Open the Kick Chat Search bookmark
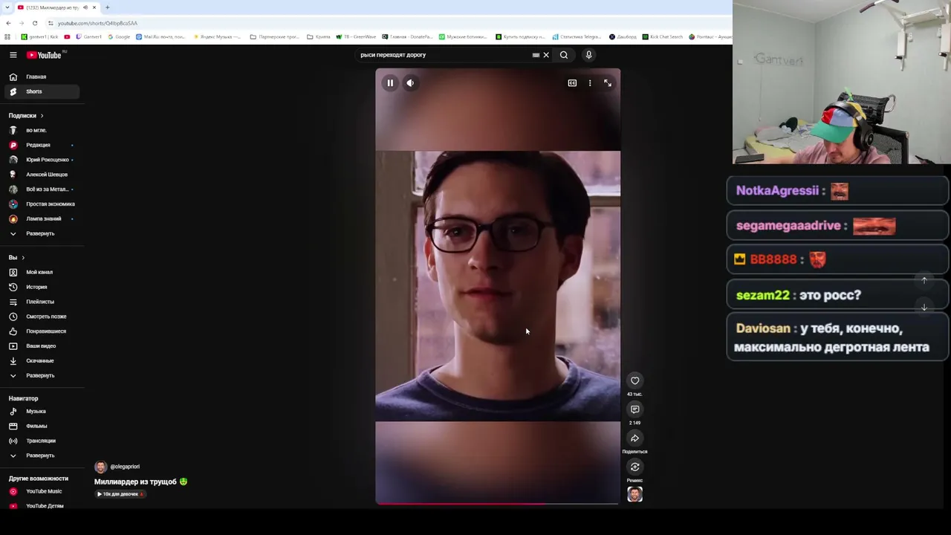This screenshot has height=535, width=951. point(662,36)
